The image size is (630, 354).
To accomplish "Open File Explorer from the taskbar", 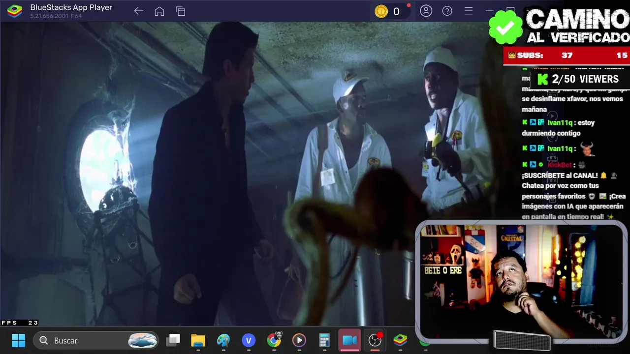I will (198, 340).
